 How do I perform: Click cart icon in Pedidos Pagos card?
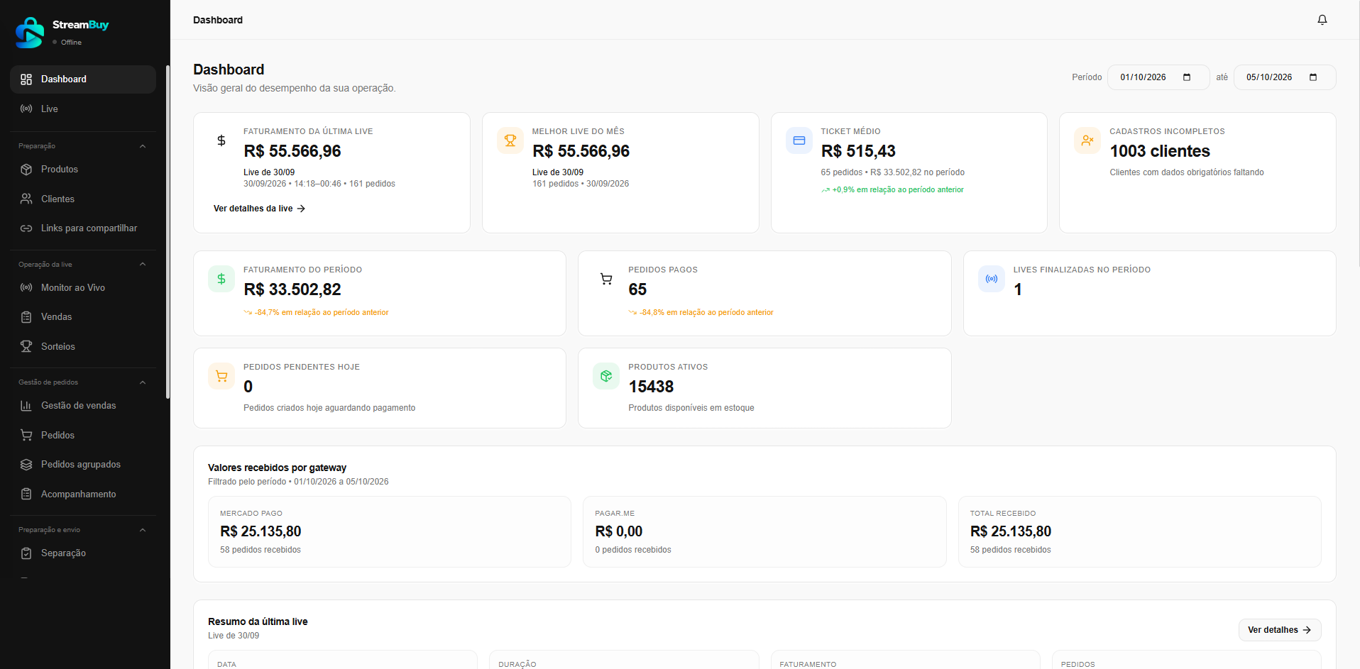click(606, 279)
